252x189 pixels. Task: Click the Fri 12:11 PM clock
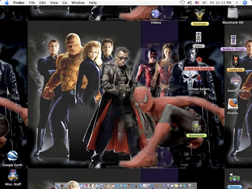[220, 2]
